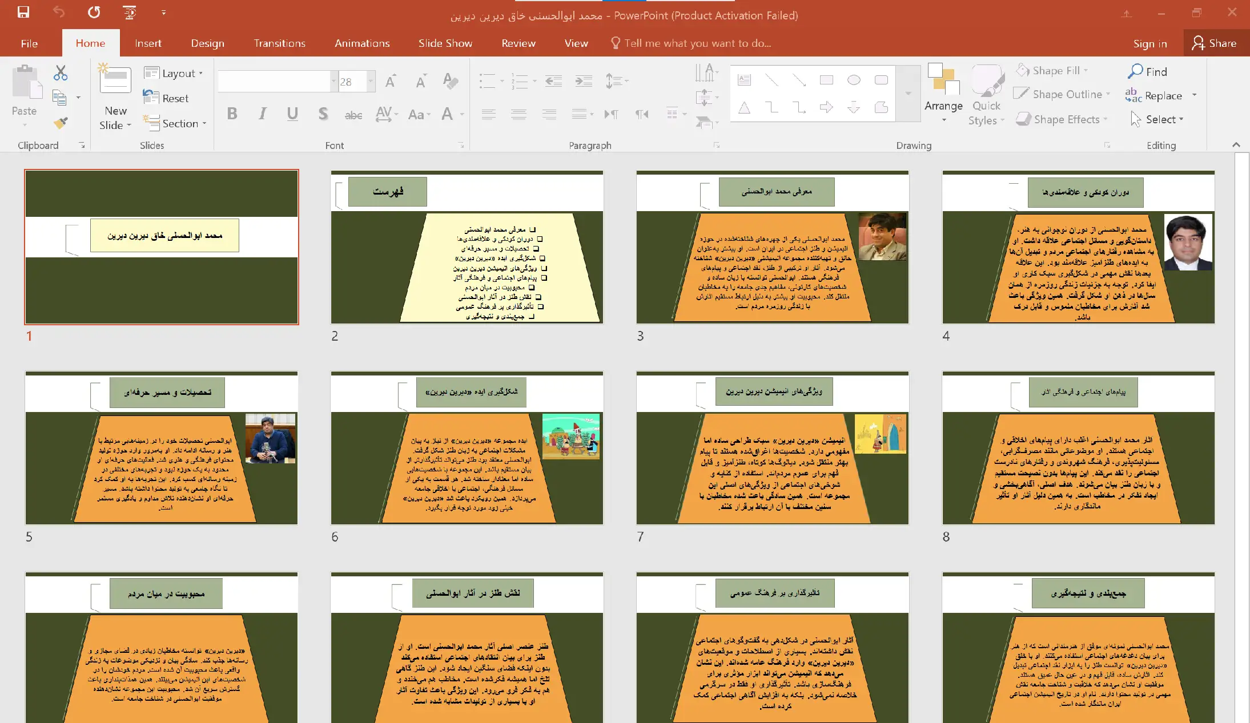1250x723 pixels.
Task: Open the Slide Show tab
Action: click(445, 43)
